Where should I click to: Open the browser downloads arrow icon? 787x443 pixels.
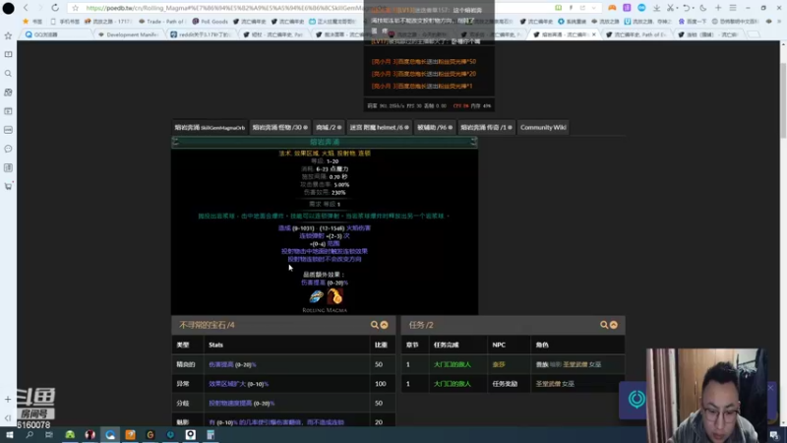pyautogui.click(x=656, y=8)
